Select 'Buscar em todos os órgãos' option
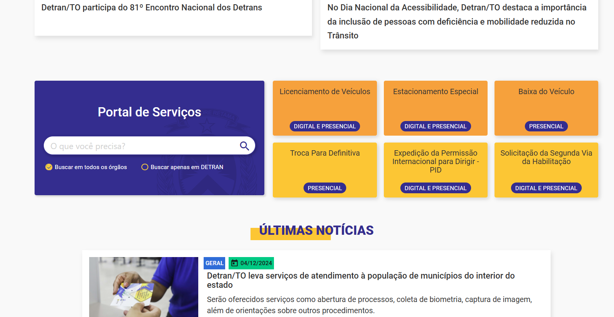614x317 pixels. (x=49, y=167)
